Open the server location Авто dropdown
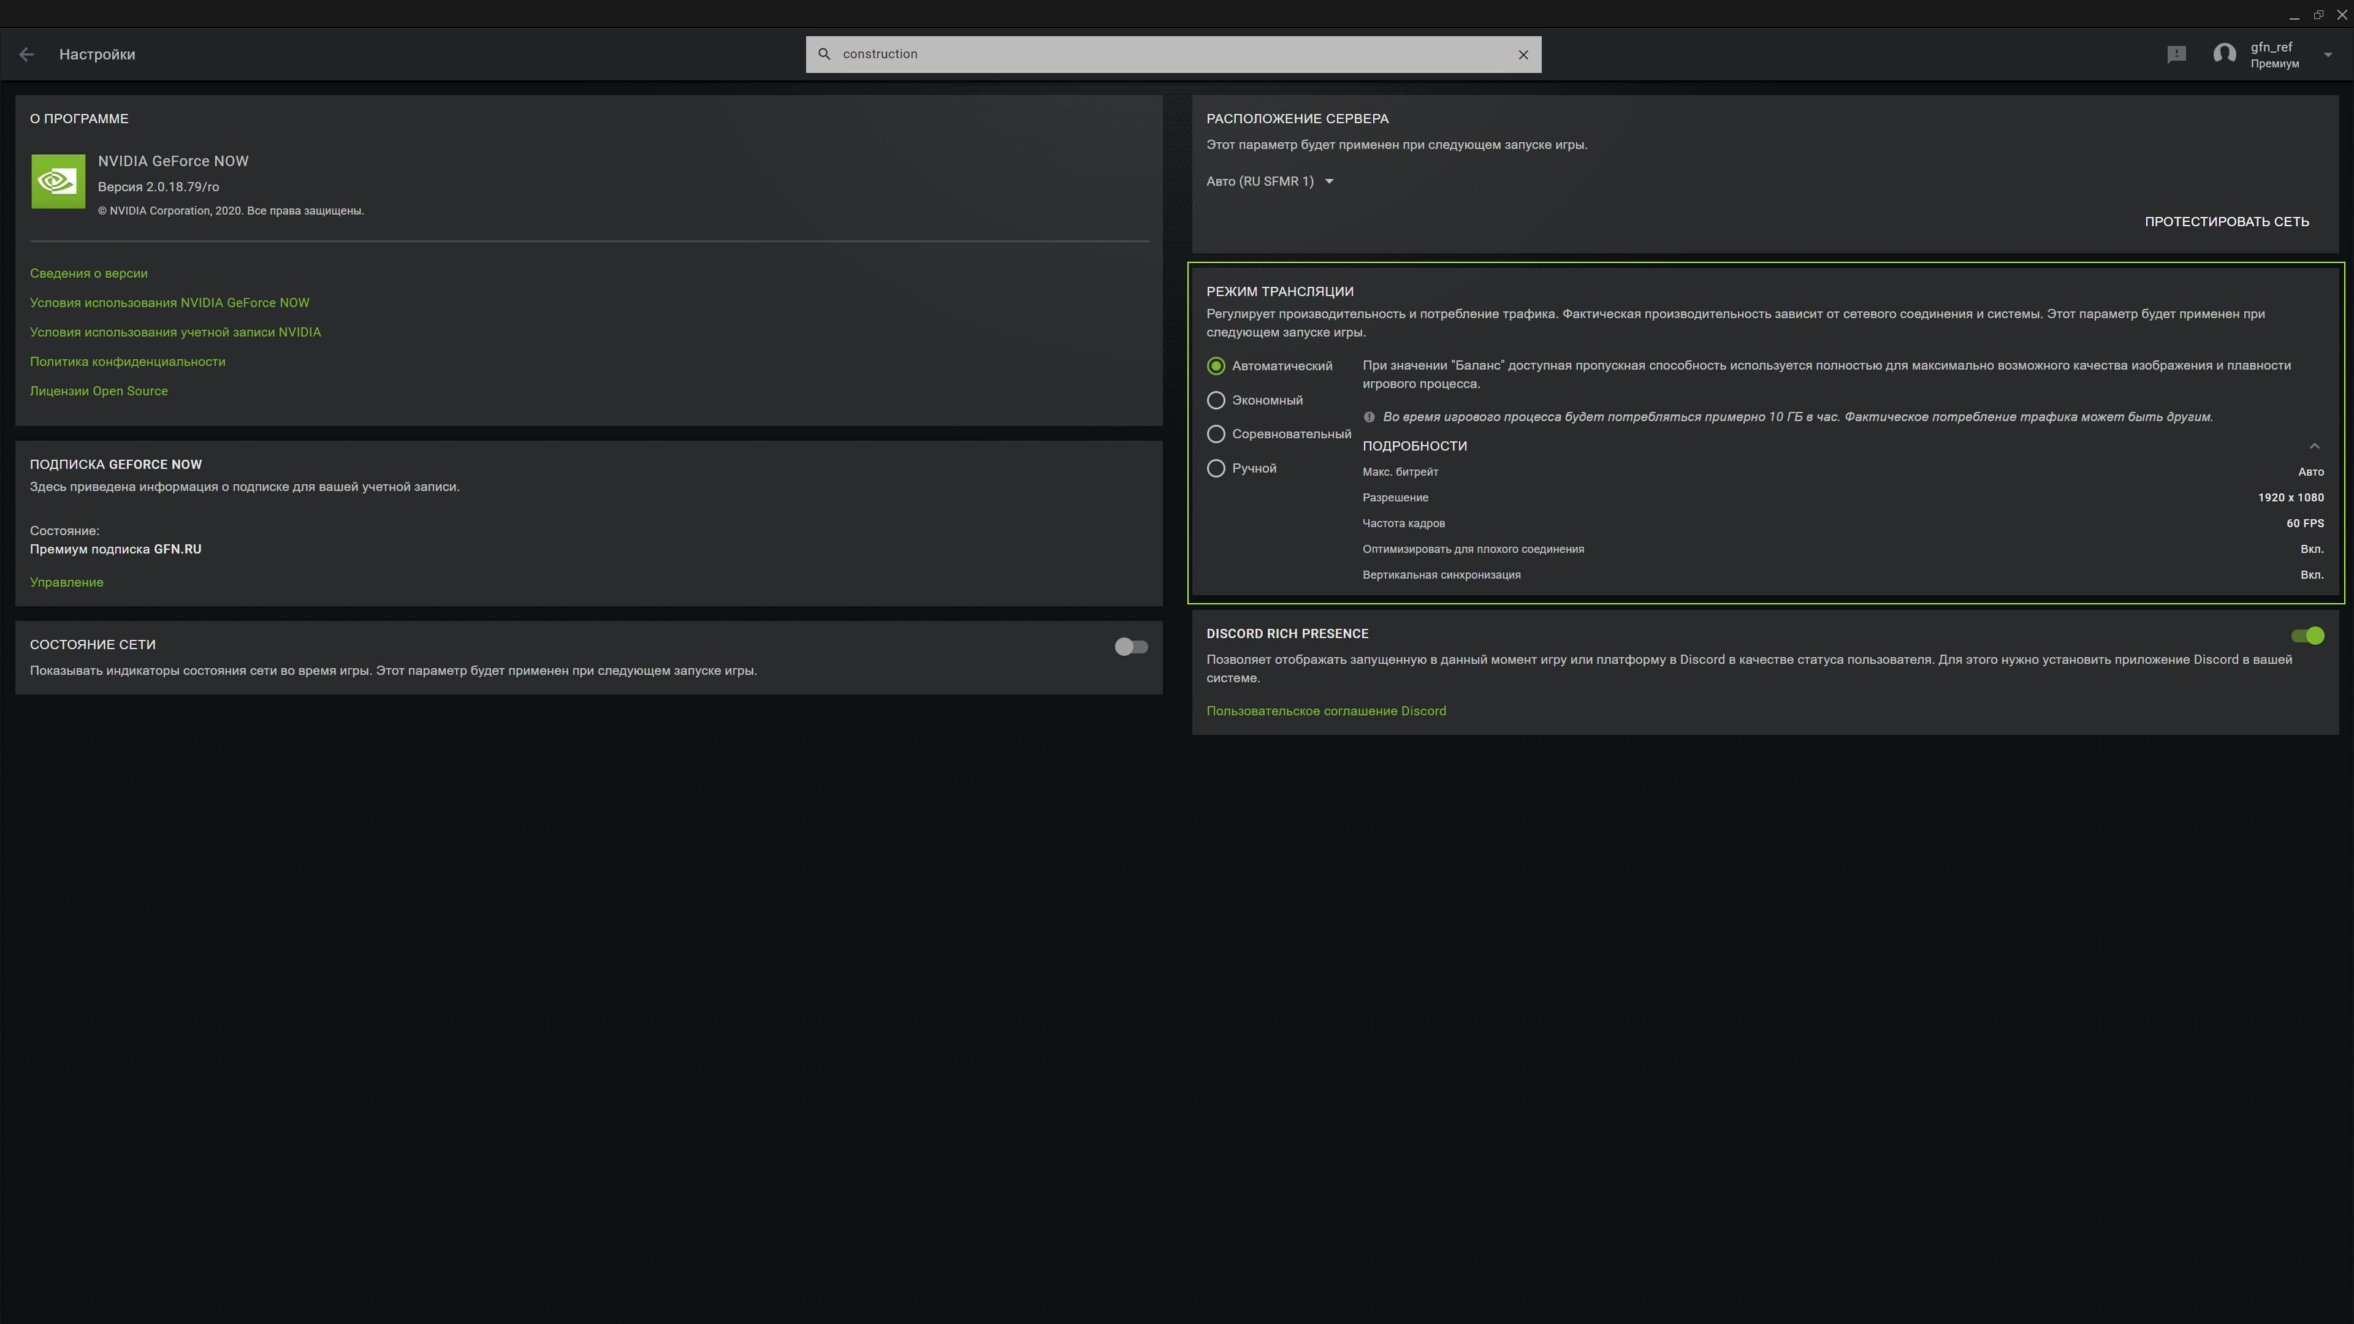 [x=1270, y=182]
